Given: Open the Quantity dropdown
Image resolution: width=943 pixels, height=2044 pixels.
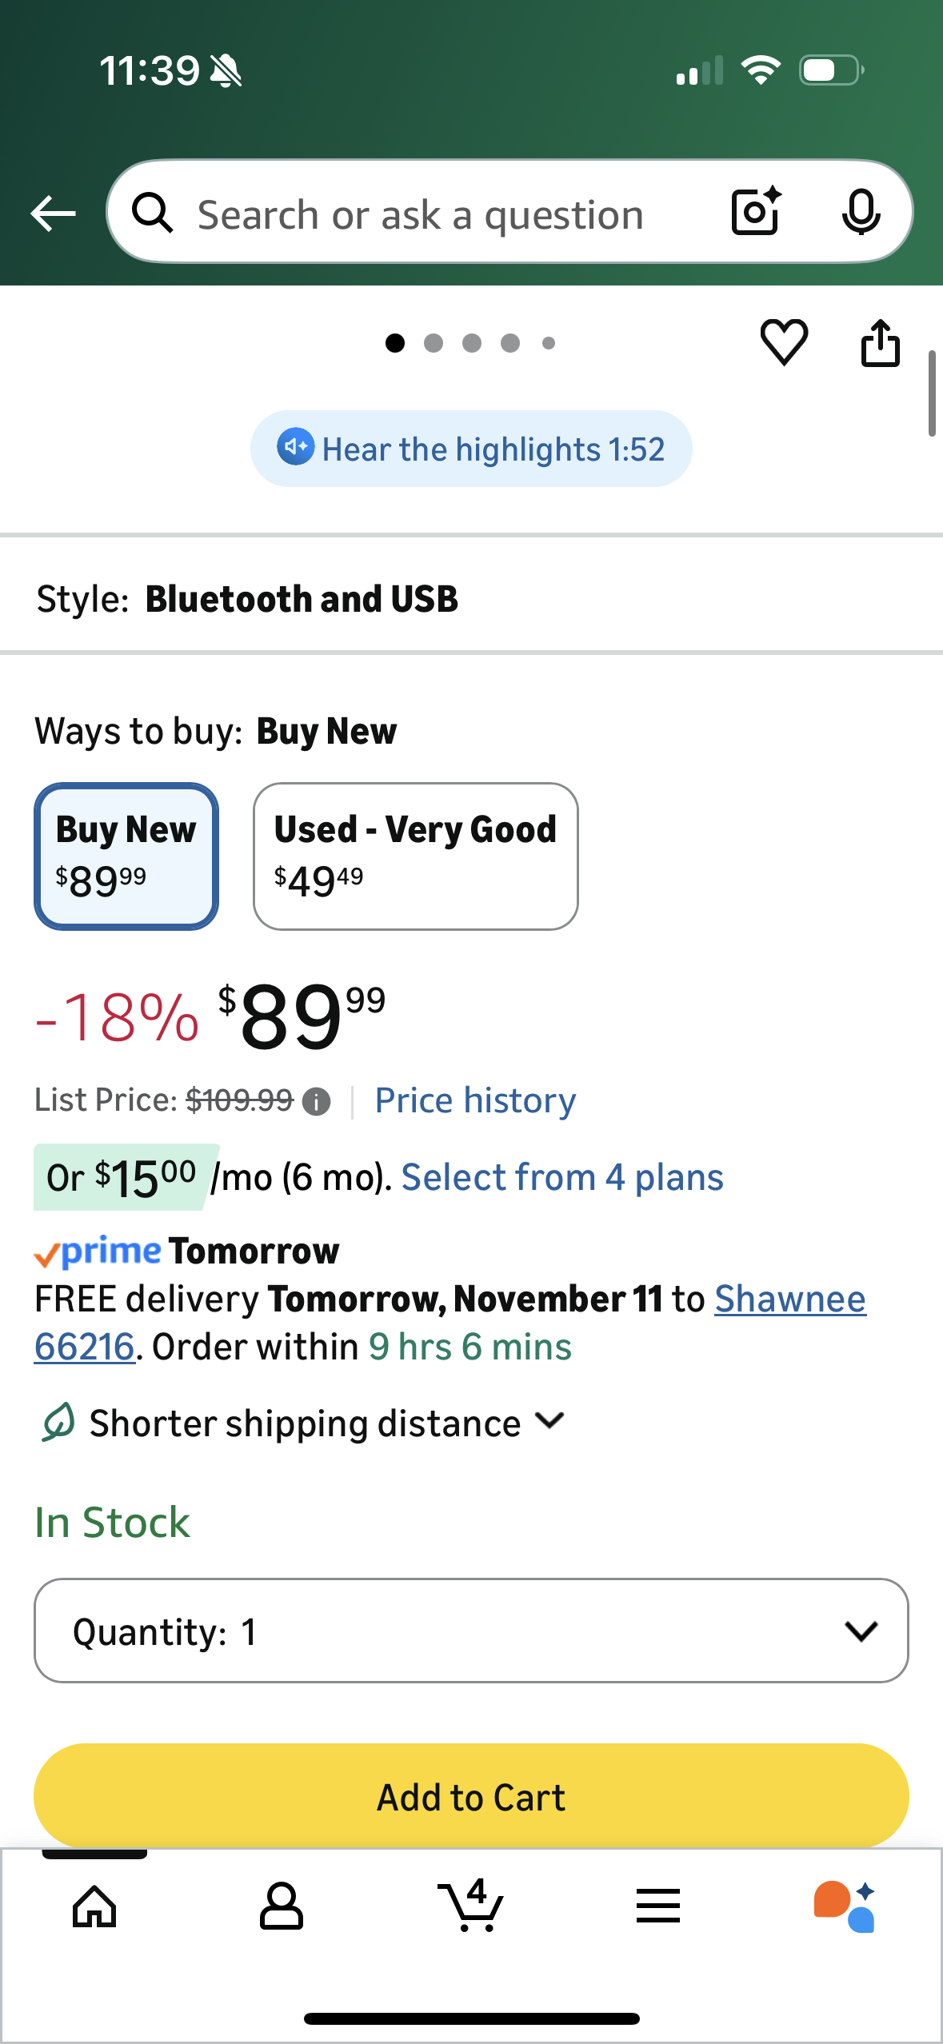Looking at the screenshot, I should coord(471,1631).
